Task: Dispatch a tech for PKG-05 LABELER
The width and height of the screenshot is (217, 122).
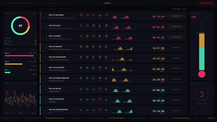Action: (176, 47)
